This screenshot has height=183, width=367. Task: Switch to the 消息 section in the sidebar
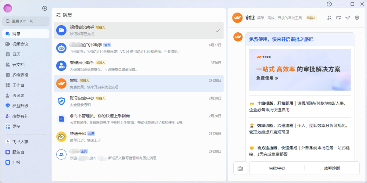(26, 34)
